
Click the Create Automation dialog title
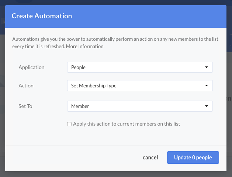(42, 16)
